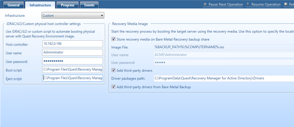The image size is (294, 127).
Task: Click the Eject script: label
Action: [14, 79]
